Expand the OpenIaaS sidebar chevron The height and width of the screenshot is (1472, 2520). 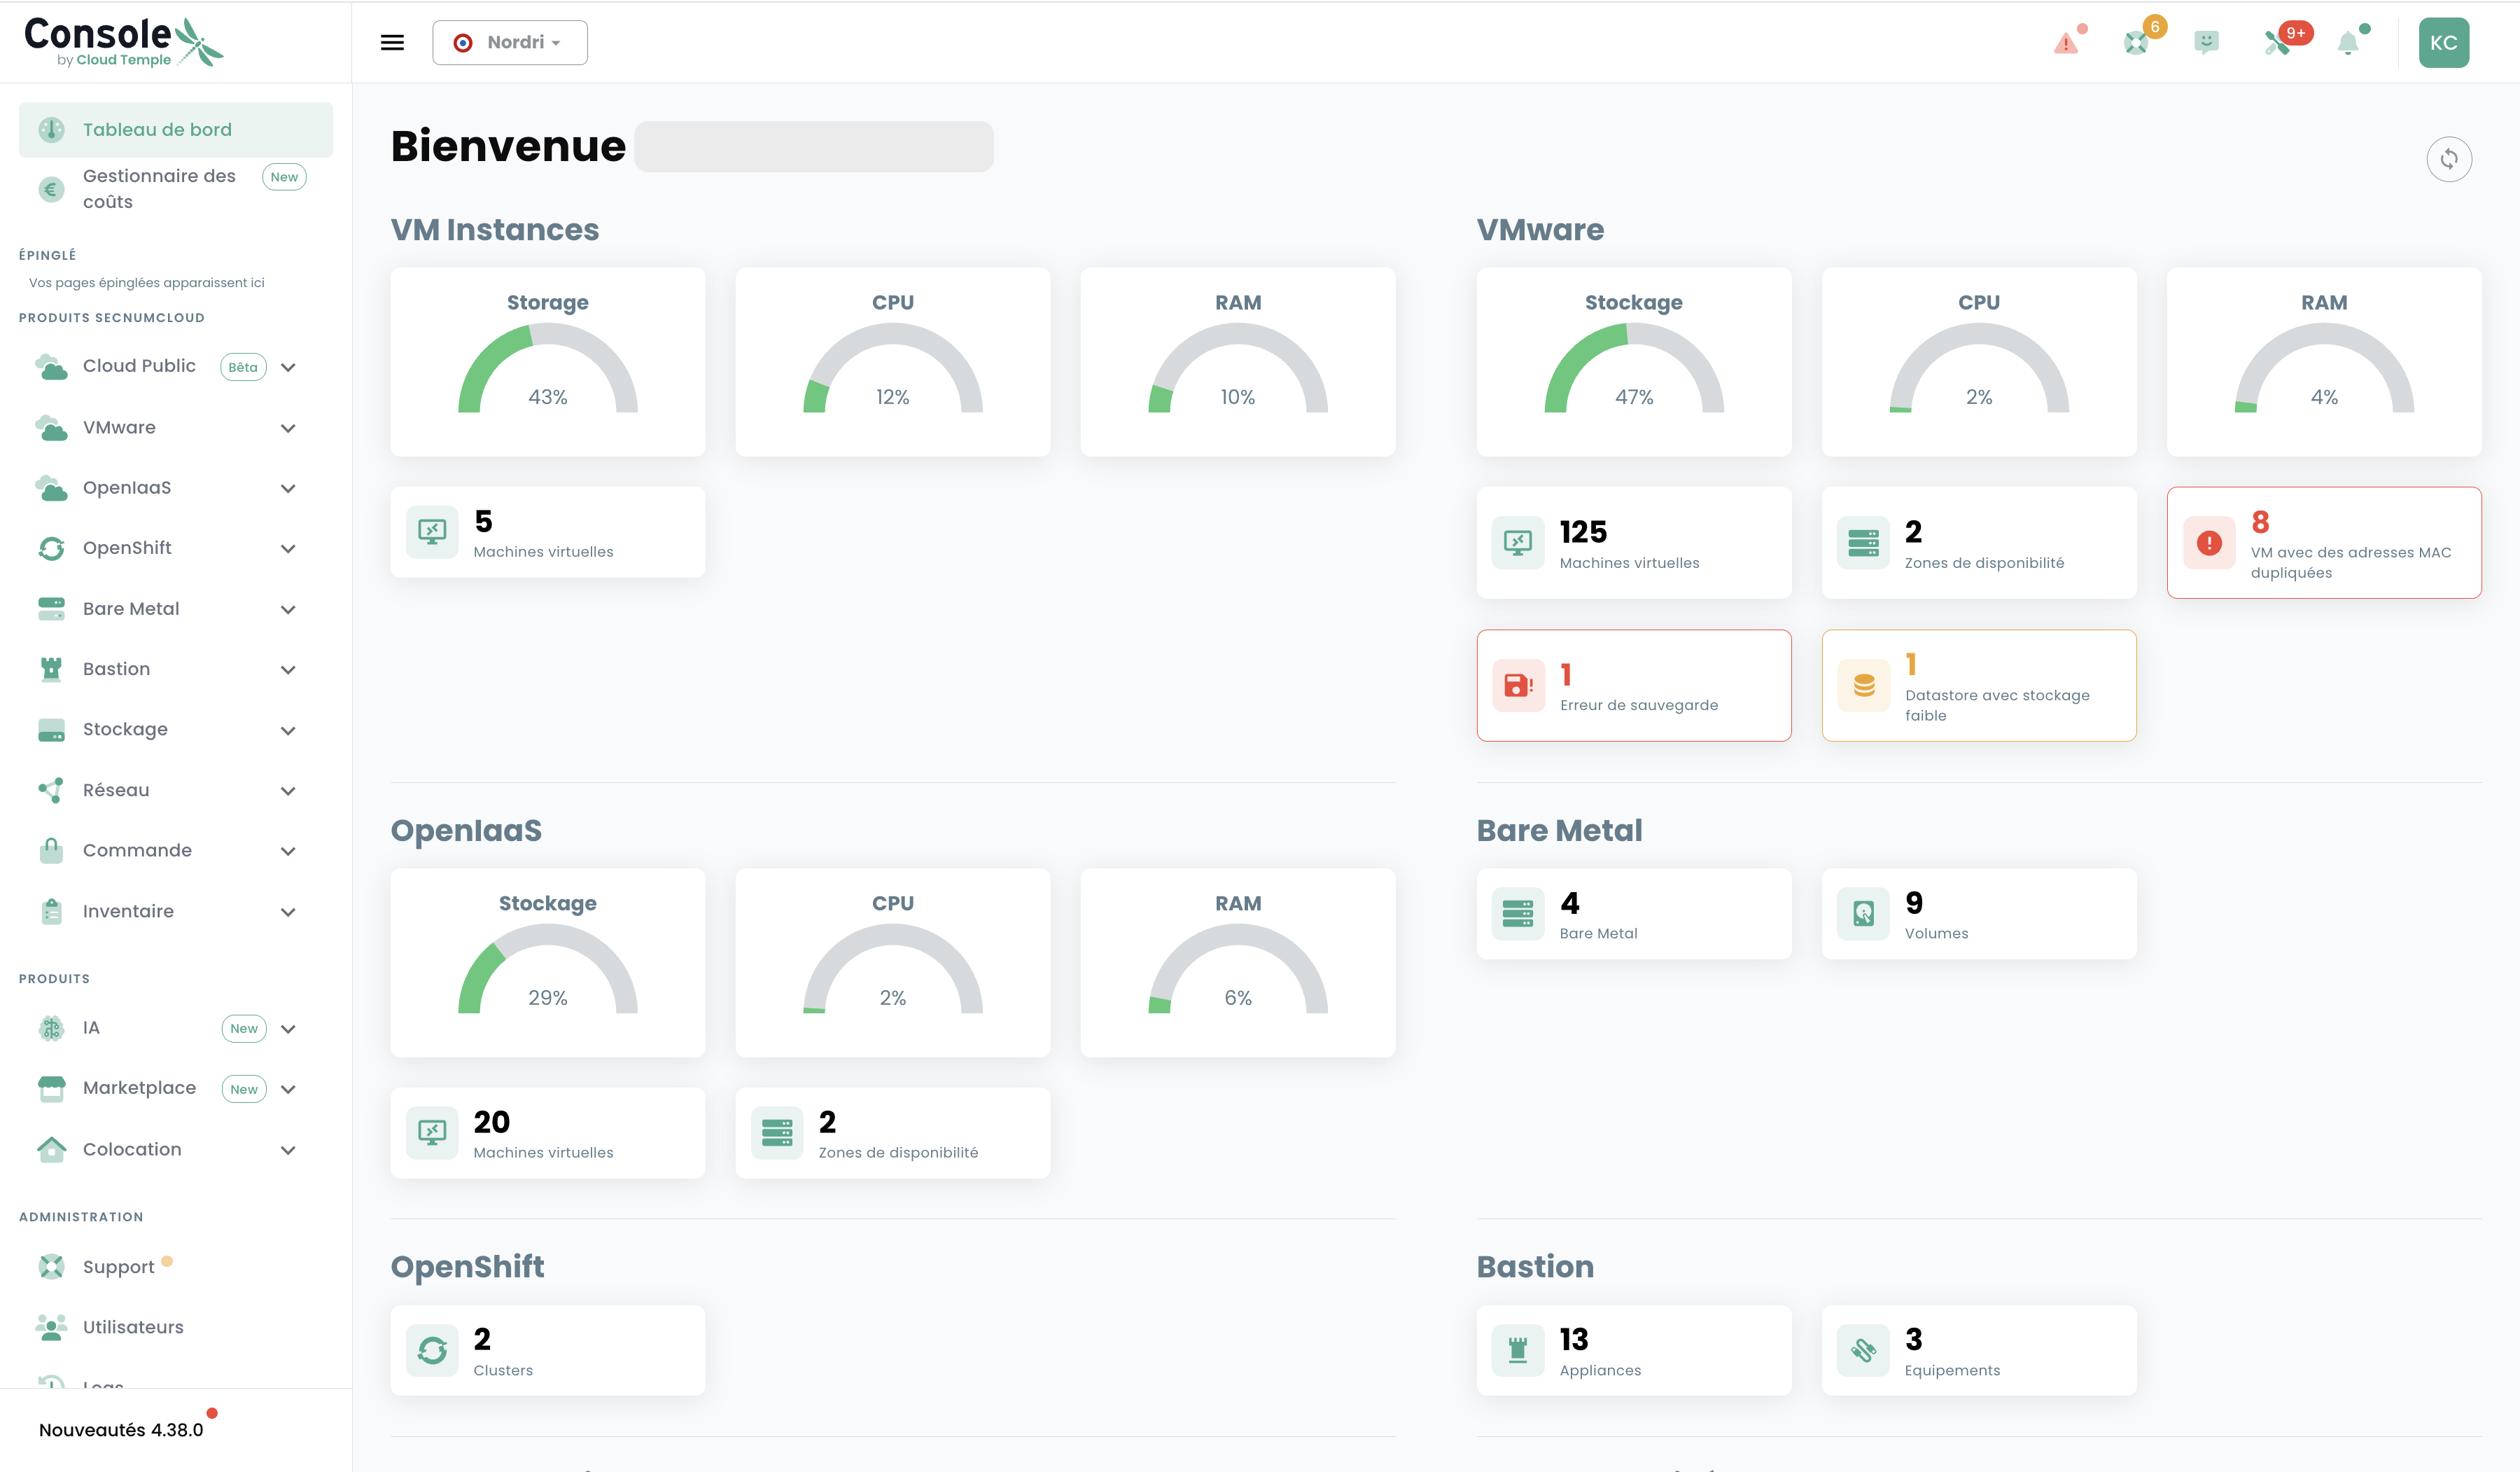coord(288,488)
